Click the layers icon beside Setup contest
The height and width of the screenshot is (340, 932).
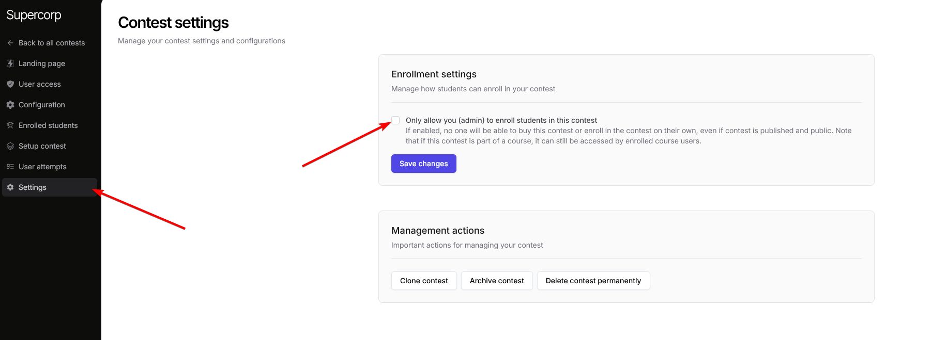coord(10,146)
